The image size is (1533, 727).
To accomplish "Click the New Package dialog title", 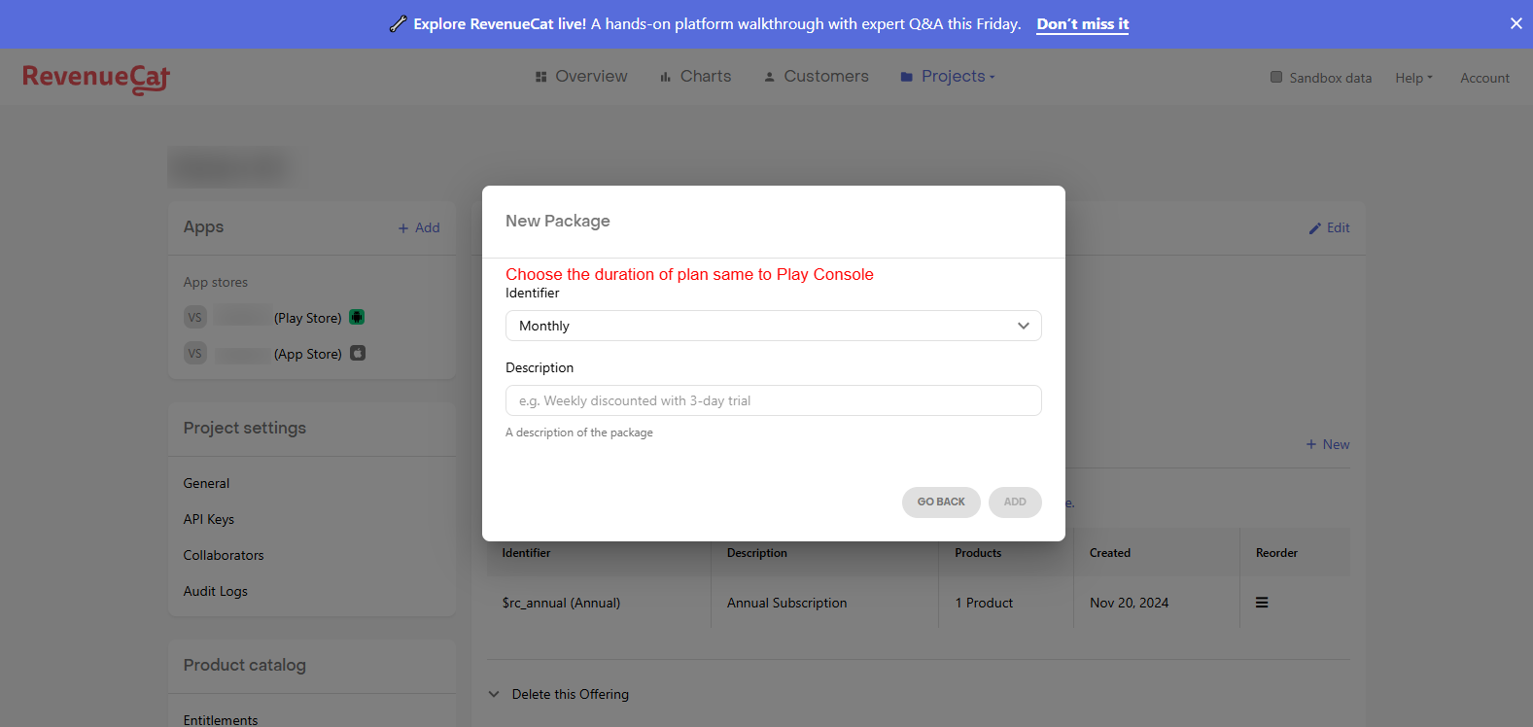I will [558, 221].
